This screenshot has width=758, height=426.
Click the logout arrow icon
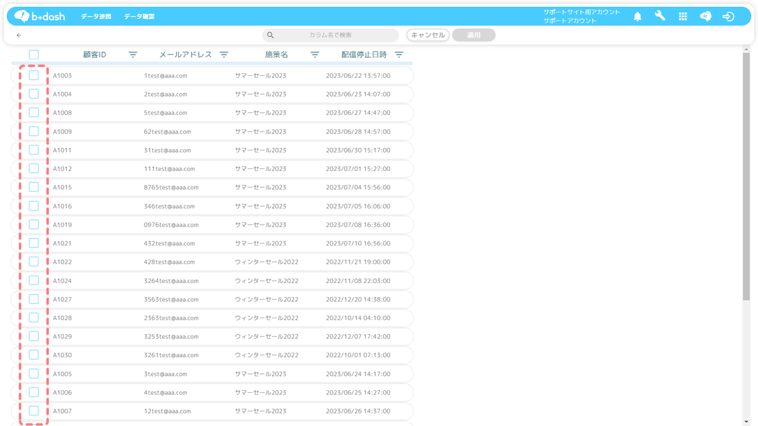click(728, 17)
